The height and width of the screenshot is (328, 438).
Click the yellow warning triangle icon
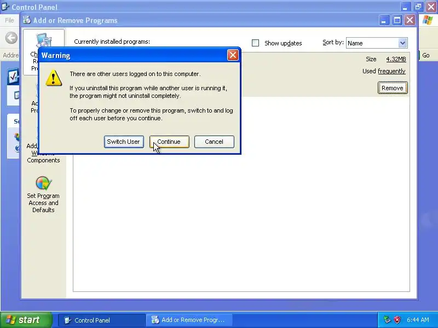(x=54, y=78)
